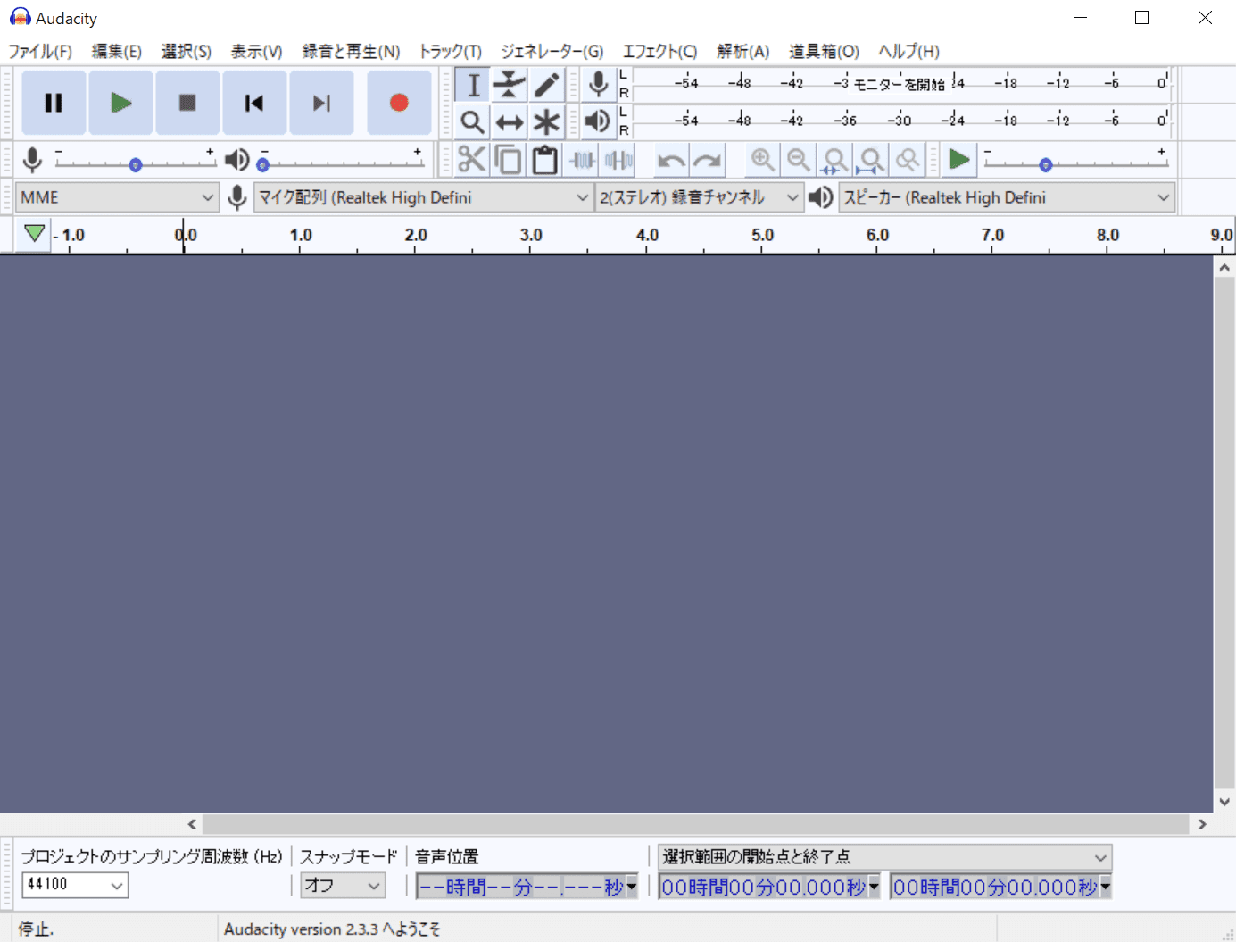The width and height of the screenshot is (1236, 942).
Task: Open the ファイル(F) menu
Action: point(40,52)
